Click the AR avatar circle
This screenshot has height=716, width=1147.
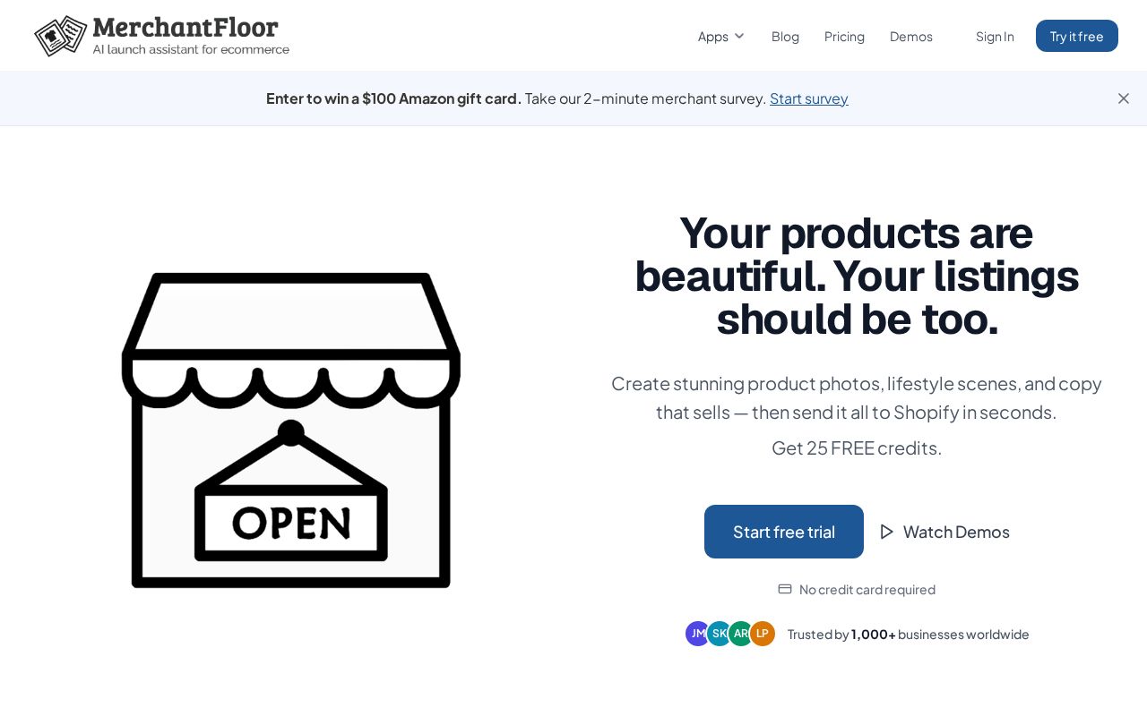click(x=740, y=634)
